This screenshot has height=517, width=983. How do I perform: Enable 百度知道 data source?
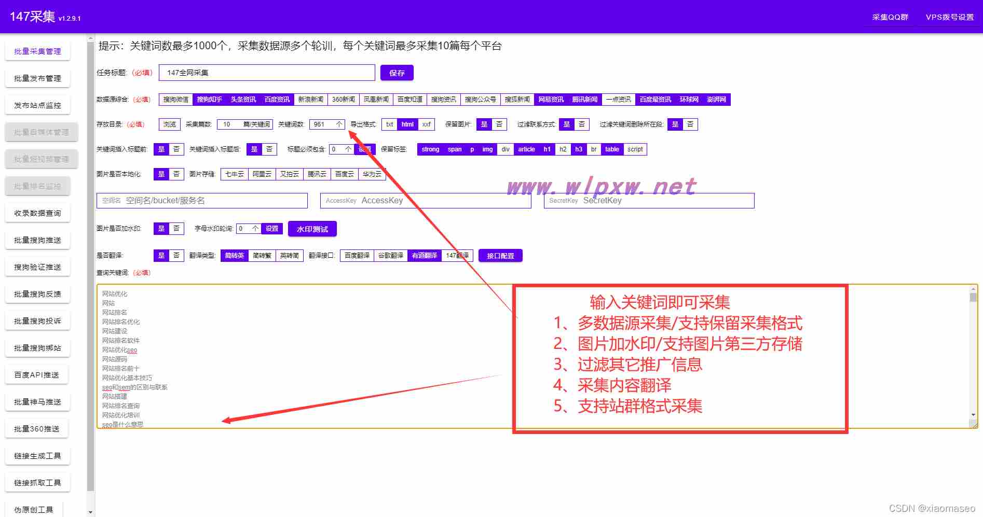coord(409,100)
